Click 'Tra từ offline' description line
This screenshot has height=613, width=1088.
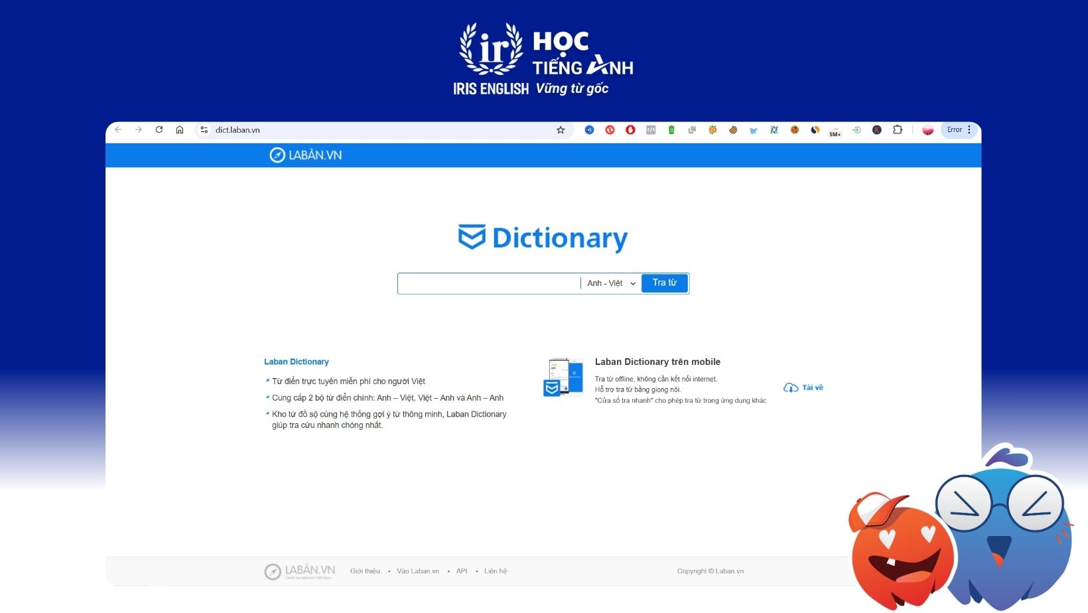656,379
